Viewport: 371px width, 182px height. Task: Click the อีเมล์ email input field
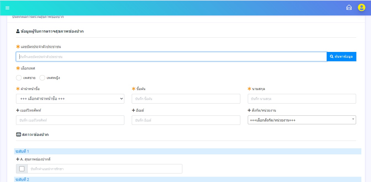[x=186, y=120]
